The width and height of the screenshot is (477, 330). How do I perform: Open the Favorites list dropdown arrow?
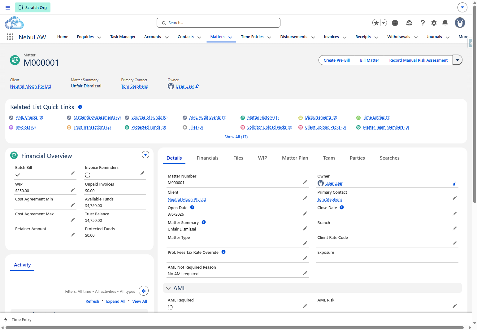[384, 23]
